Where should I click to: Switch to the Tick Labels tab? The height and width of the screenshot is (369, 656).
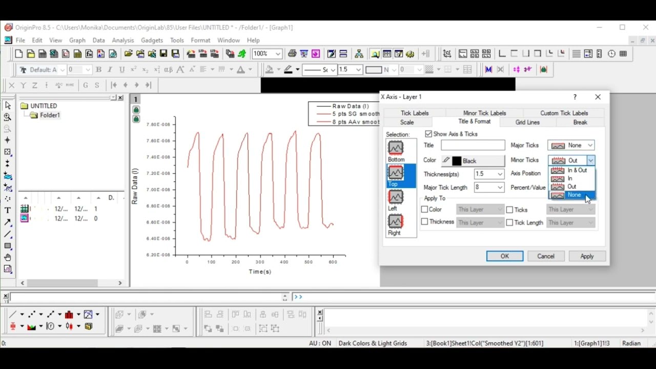pyautogui.click(x=415, y=113)
